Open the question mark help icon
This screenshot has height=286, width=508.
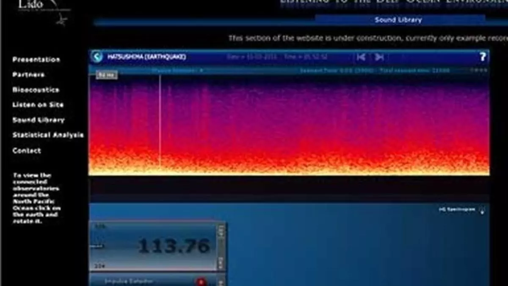(483, 57)
